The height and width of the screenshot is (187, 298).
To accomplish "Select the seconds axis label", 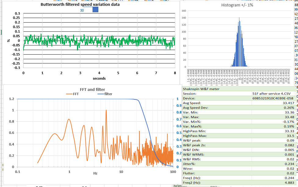I will pos(99,78).
